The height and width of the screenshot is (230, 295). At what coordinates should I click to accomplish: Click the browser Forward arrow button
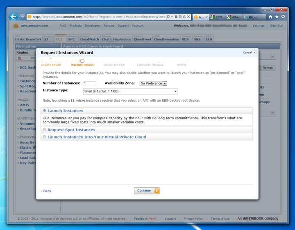[22, 17]
